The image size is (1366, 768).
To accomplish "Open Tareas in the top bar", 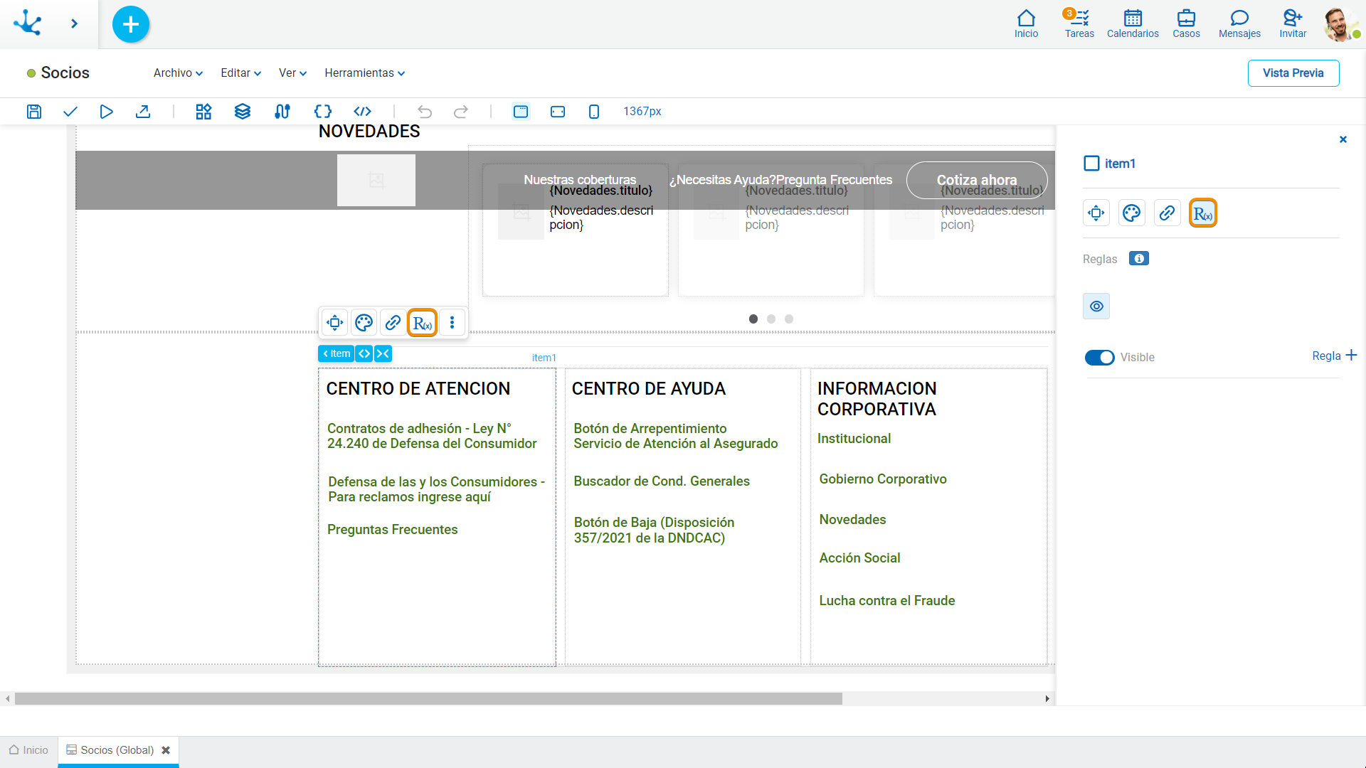I will point(1079,23).
